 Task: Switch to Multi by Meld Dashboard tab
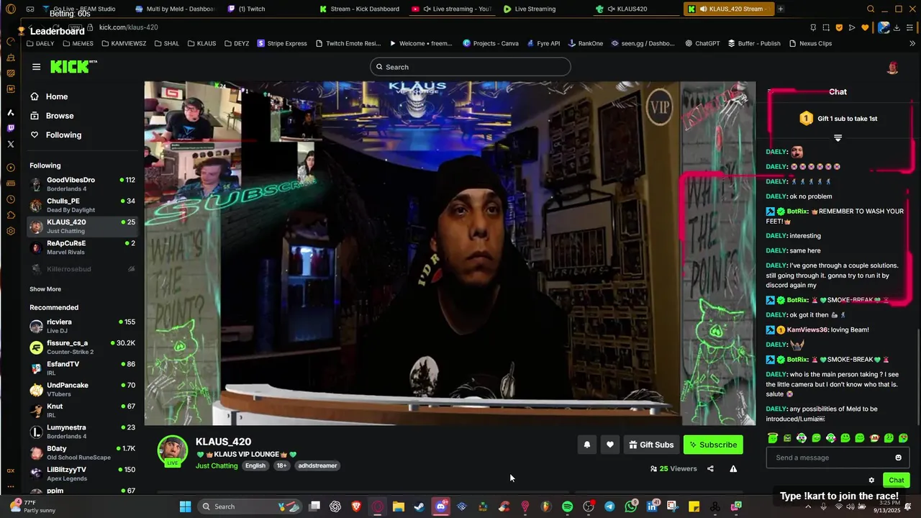pos(175,9)
